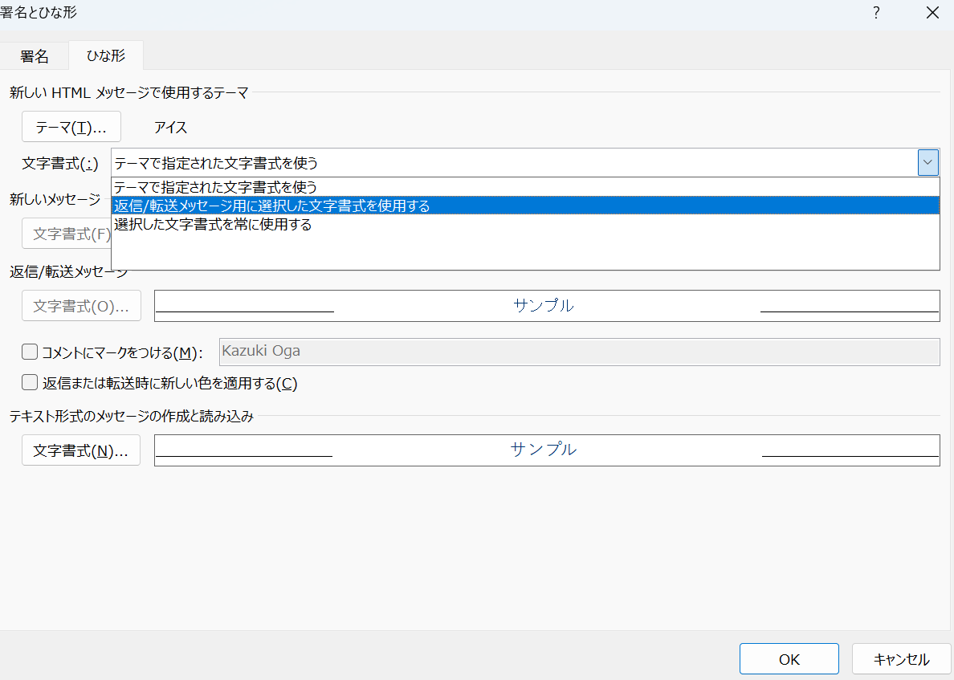Collapse the 文字書式 dropdown arrow
This screenshot has width=954, height=680.
pyautogui.click(x=927, y=162)
